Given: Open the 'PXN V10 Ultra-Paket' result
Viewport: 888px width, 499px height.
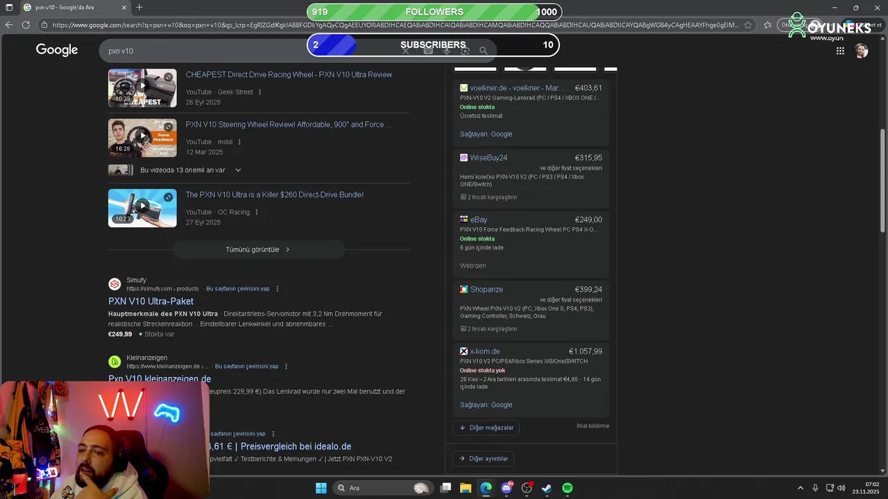Looking at the screenshot, I should 151,301.
